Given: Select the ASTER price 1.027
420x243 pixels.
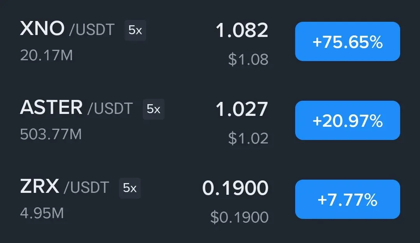Looking at the screenshot, I should [241, 109].
